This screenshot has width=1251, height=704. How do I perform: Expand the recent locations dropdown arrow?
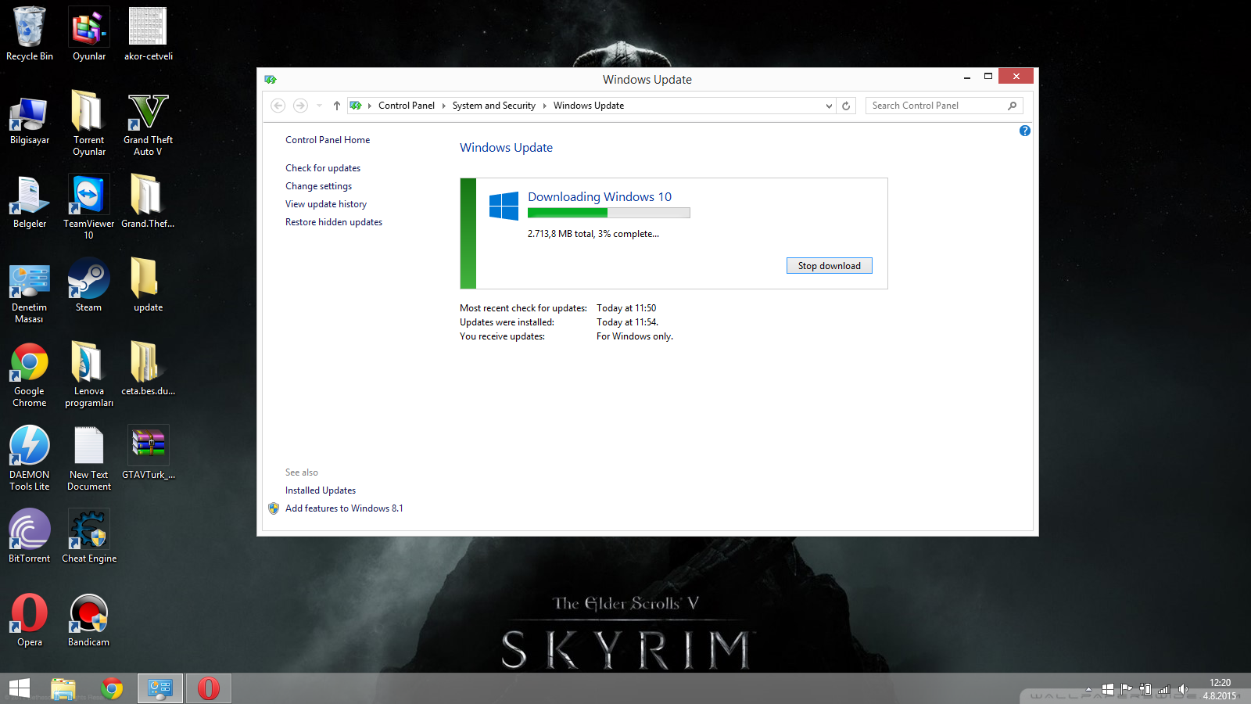pyautogui.click(x=319, y=106)
